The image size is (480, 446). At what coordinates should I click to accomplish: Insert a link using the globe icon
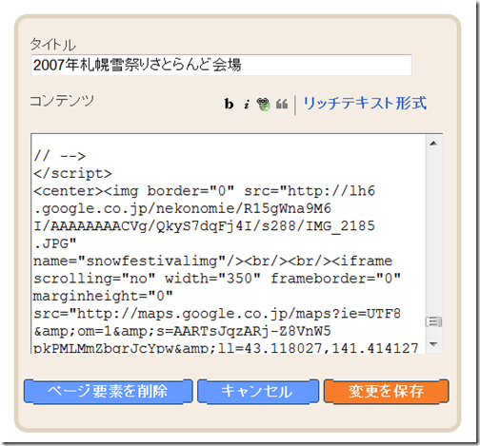coord(263,105)
